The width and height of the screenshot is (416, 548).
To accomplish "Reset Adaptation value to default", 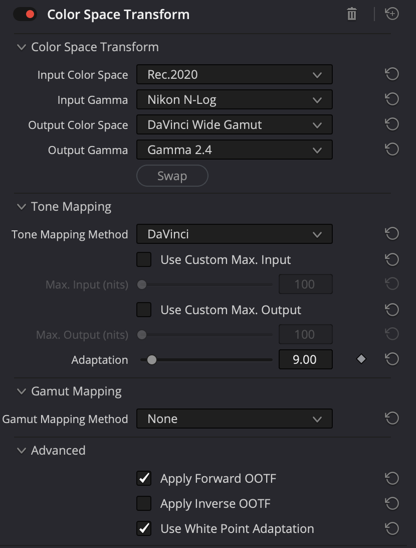I will click(x=392, y=359).
